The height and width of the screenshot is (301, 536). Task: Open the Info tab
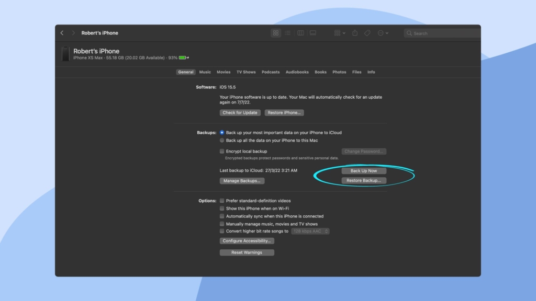(x=371, y=72)
